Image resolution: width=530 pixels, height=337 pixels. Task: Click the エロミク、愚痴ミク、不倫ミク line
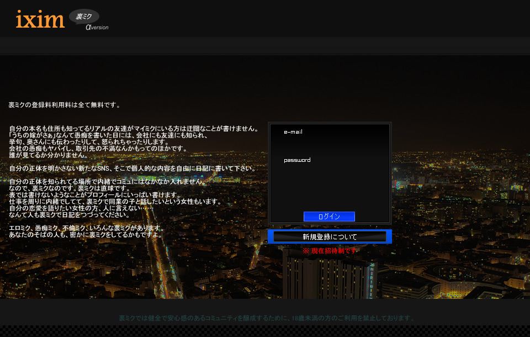point(86,228)
